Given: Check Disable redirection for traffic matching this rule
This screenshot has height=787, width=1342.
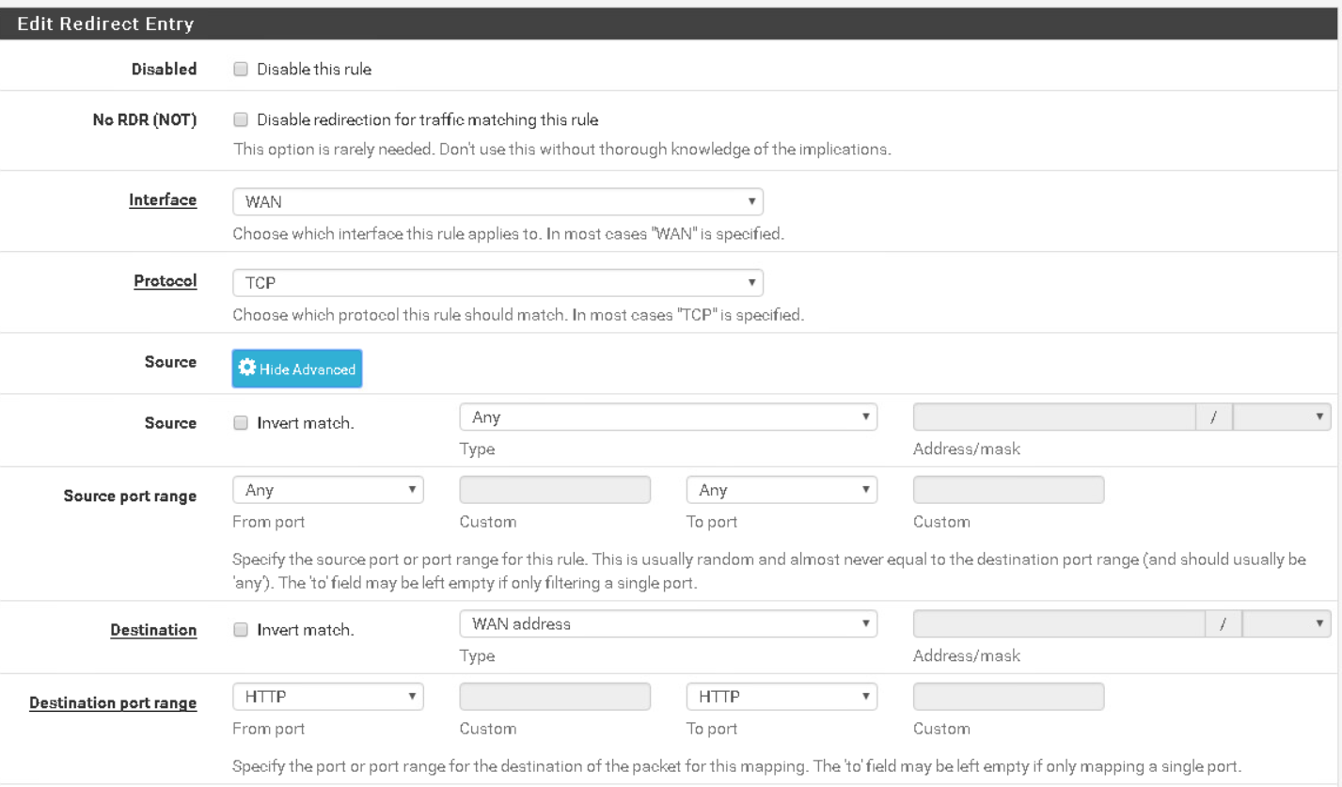Looking at the screenshot, I should [x=241, y=119].
